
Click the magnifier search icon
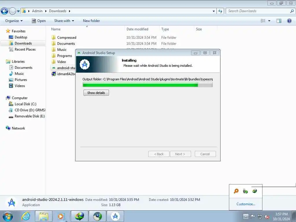[292, 11]
